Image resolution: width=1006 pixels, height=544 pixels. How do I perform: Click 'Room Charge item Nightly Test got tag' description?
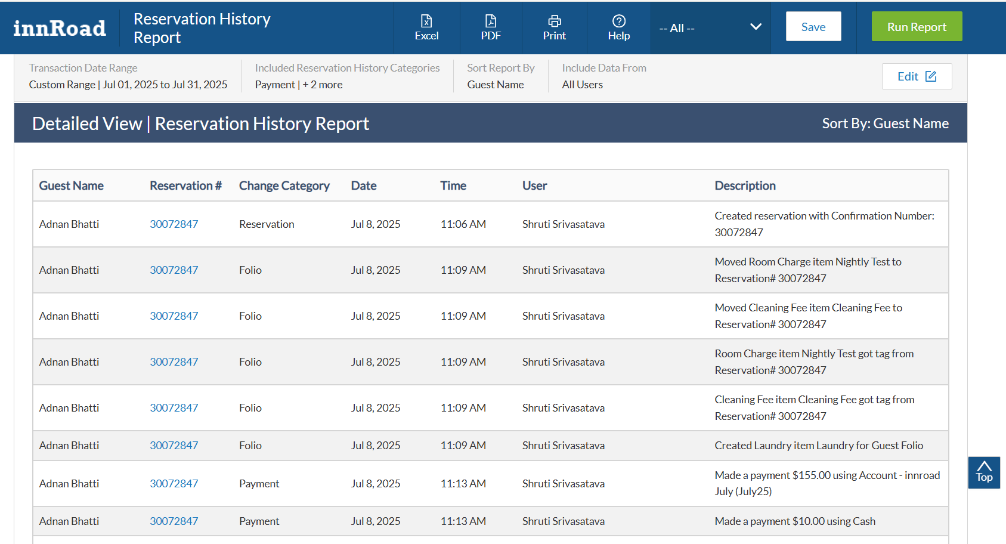pyautogui.click(x=815, y=362)
